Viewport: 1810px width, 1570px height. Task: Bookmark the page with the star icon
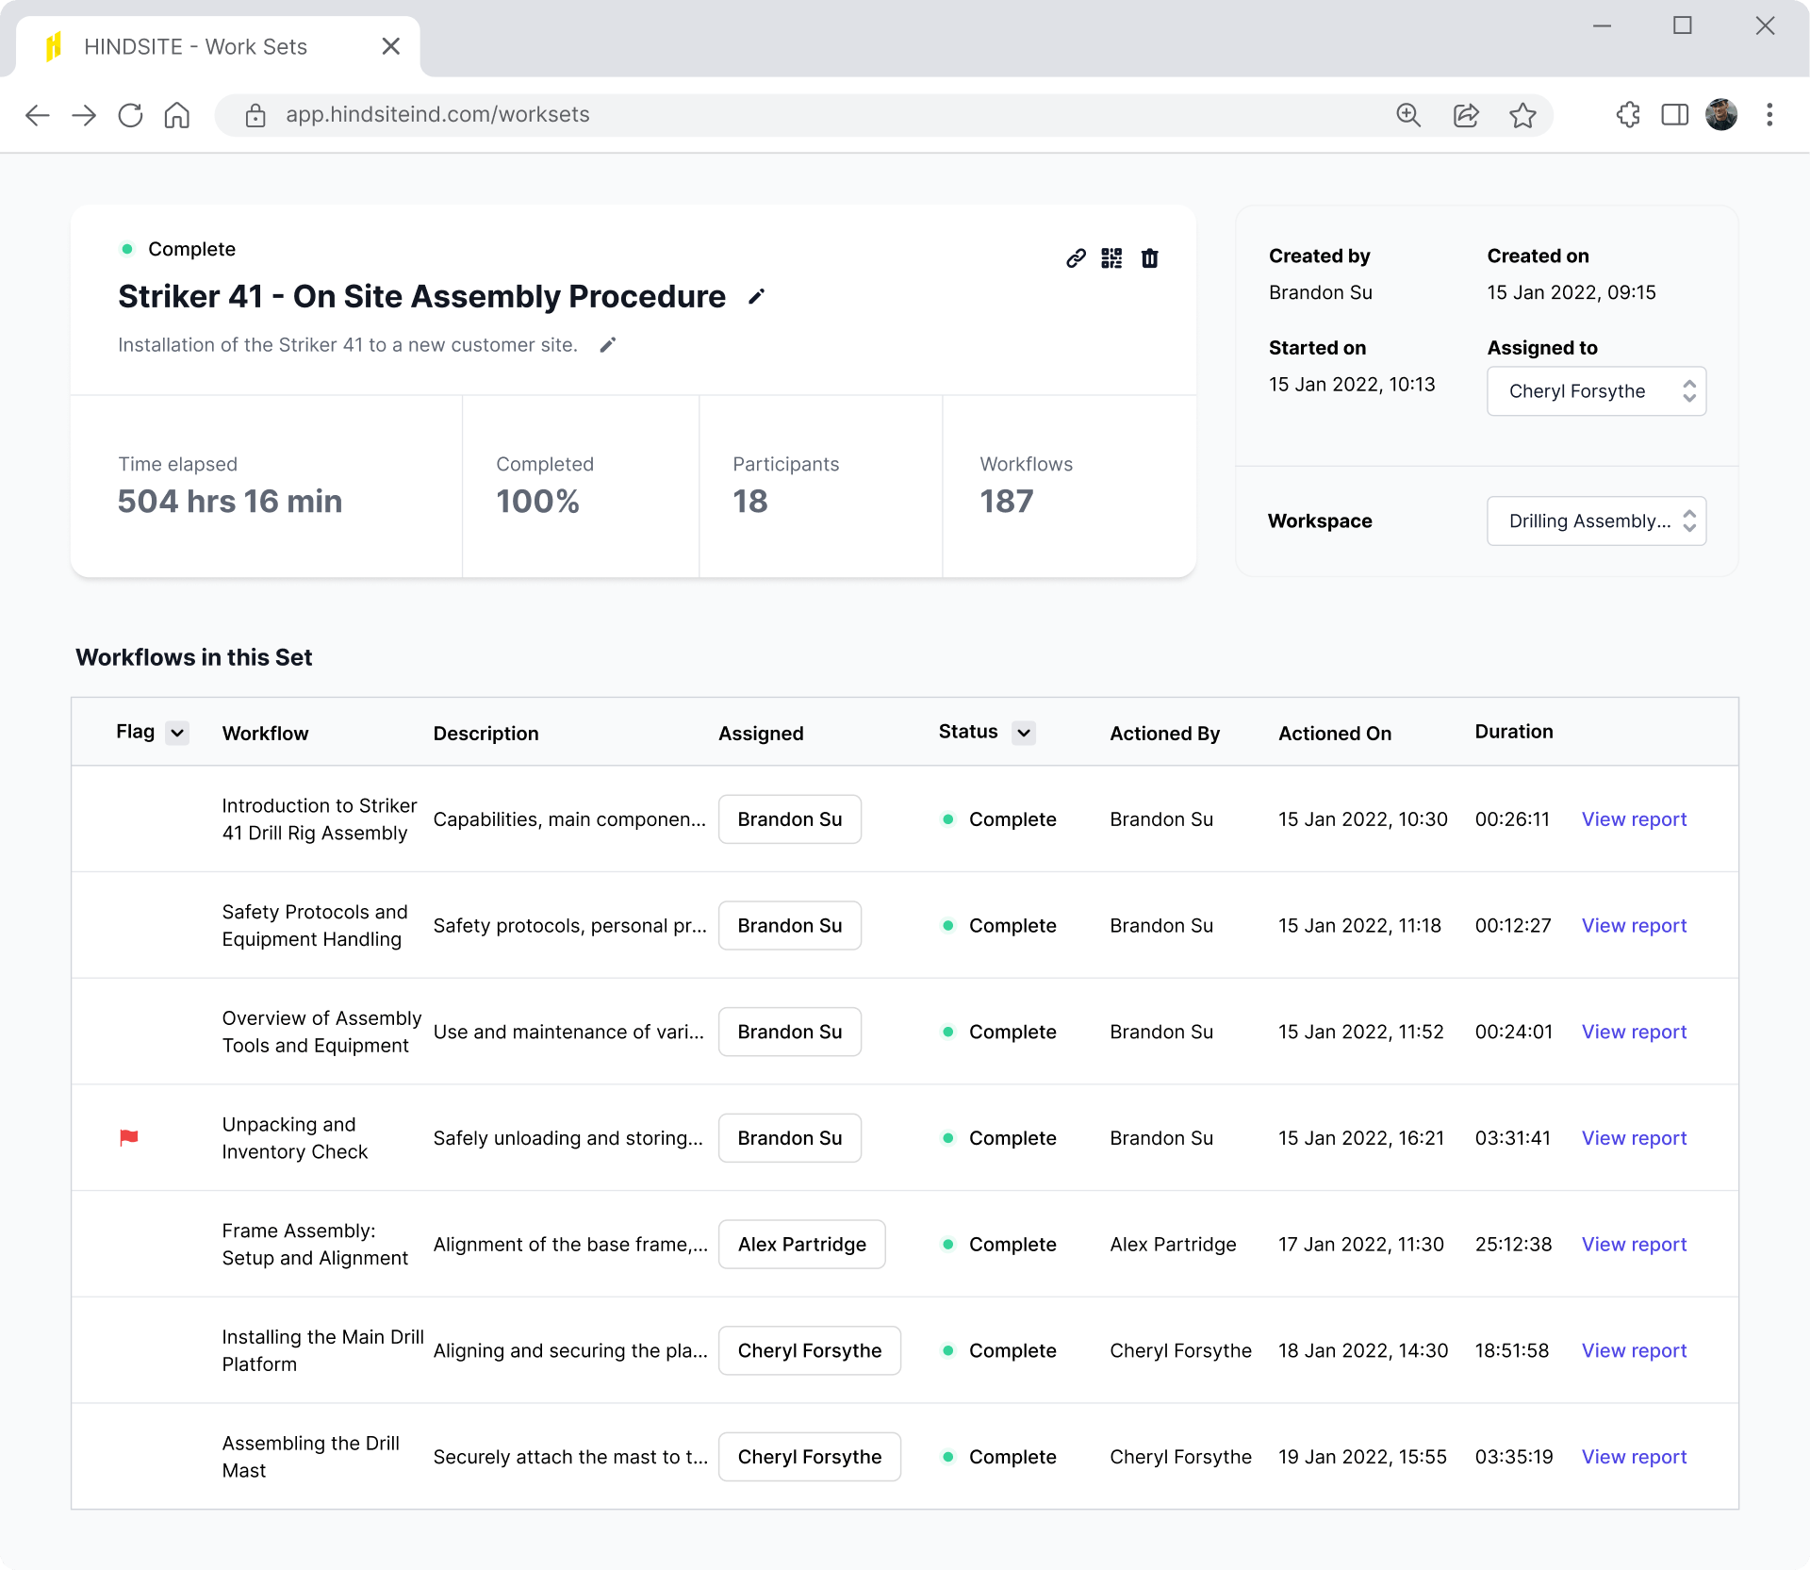coord(1522,114)
